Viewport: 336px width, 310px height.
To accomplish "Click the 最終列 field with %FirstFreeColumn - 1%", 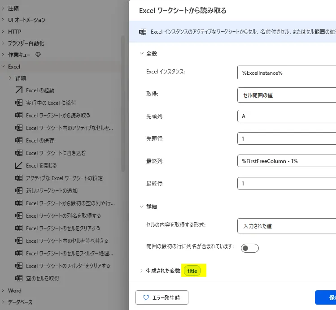I will point(286,161).
